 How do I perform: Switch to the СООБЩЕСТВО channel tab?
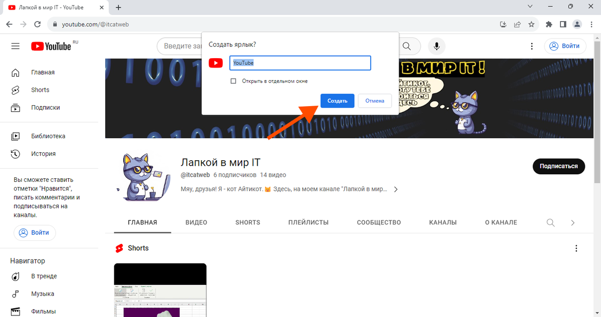pyautogui.click(x=379, y=222)
